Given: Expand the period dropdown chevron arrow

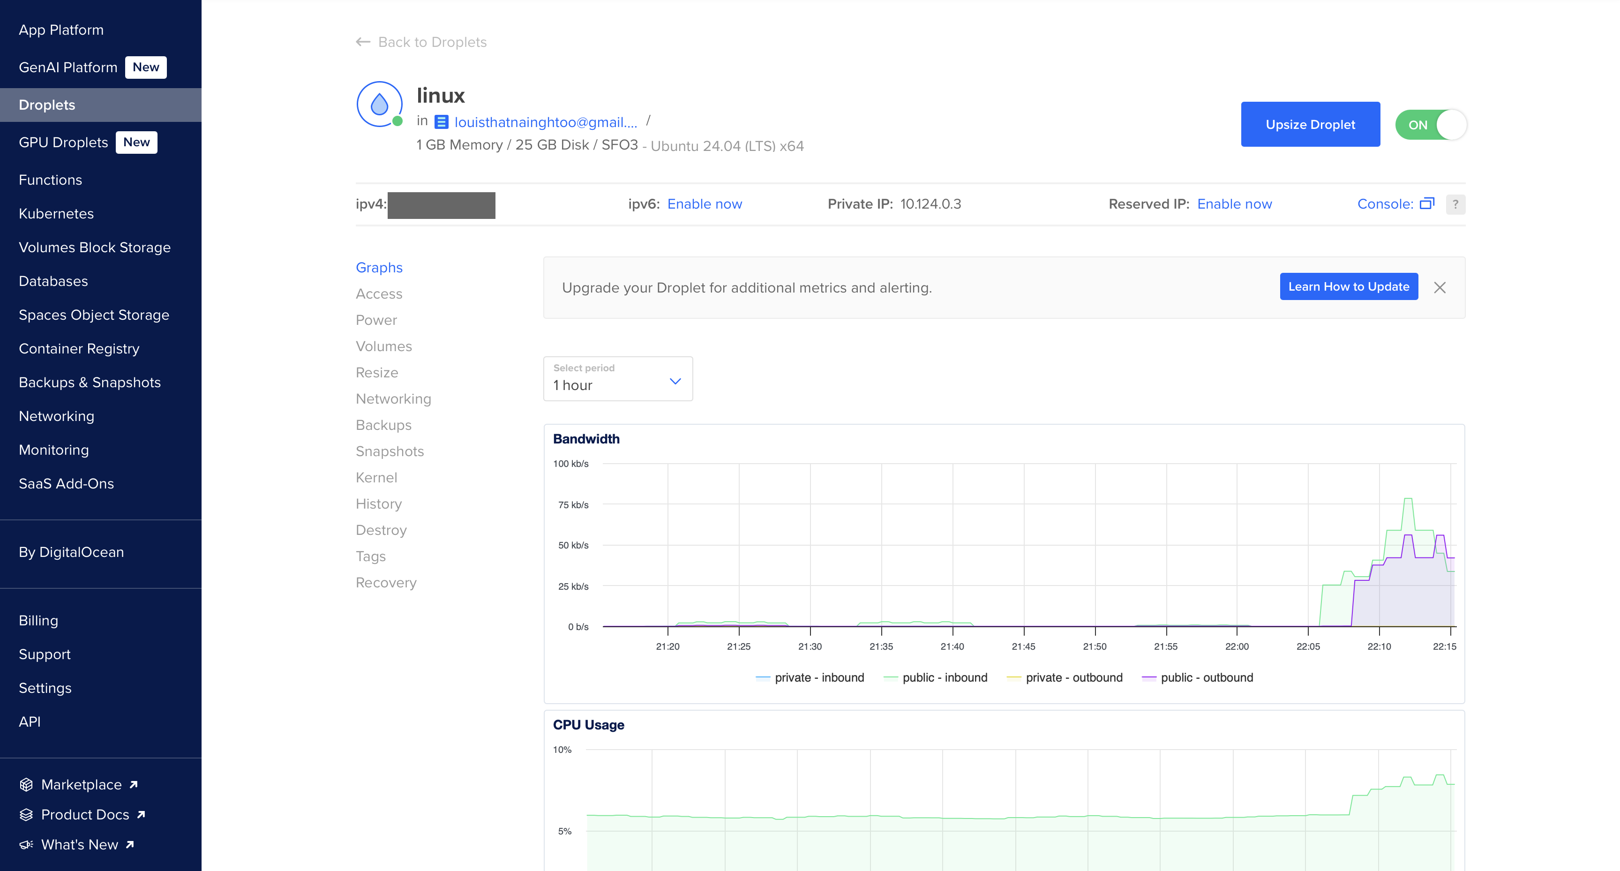Looking at the screenshot, I should click(675, 381).
